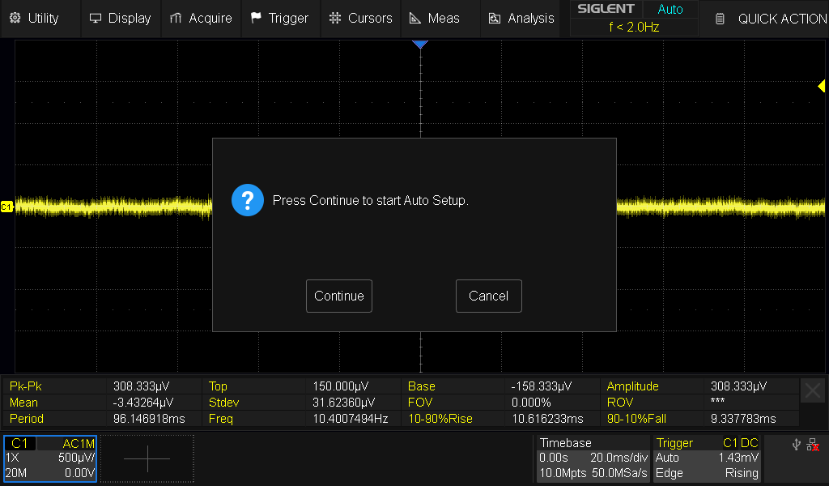Open the Acquire menu

201,18
